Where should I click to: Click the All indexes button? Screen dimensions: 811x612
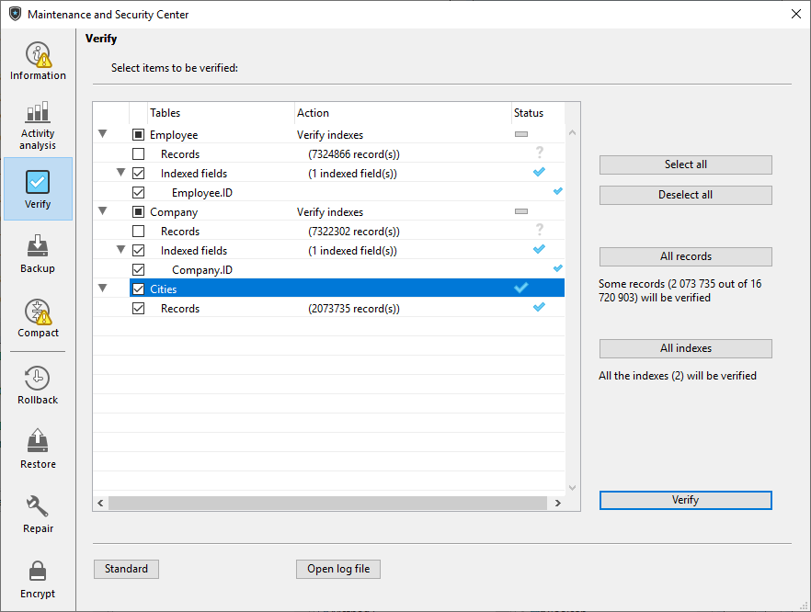[685, 348]
